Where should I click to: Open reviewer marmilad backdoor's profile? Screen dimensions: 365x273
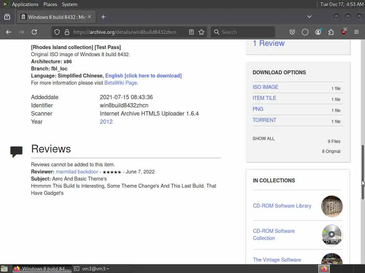point(77,172)
